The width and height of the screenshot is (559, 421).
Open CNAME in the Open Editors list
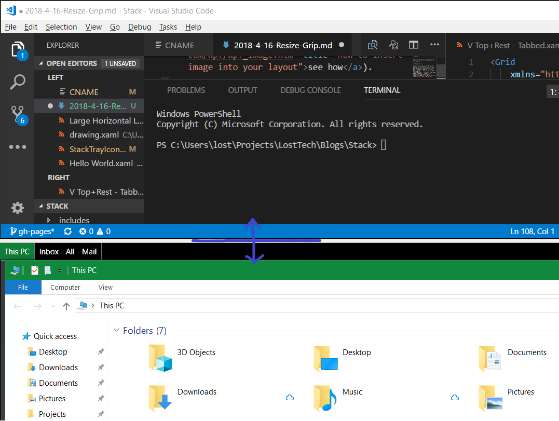click(89, 92)
